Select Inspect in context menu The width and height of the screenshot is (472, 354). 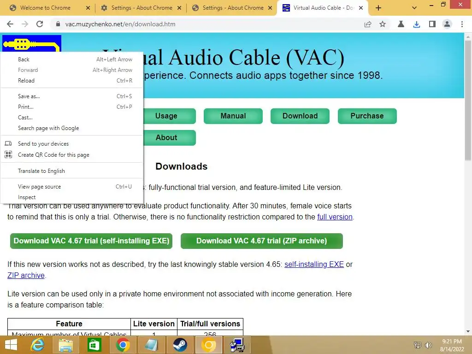tap(71, 197)
